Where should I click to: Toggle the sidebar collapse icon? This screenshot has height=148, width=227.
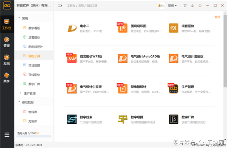(x=60, y=6)
